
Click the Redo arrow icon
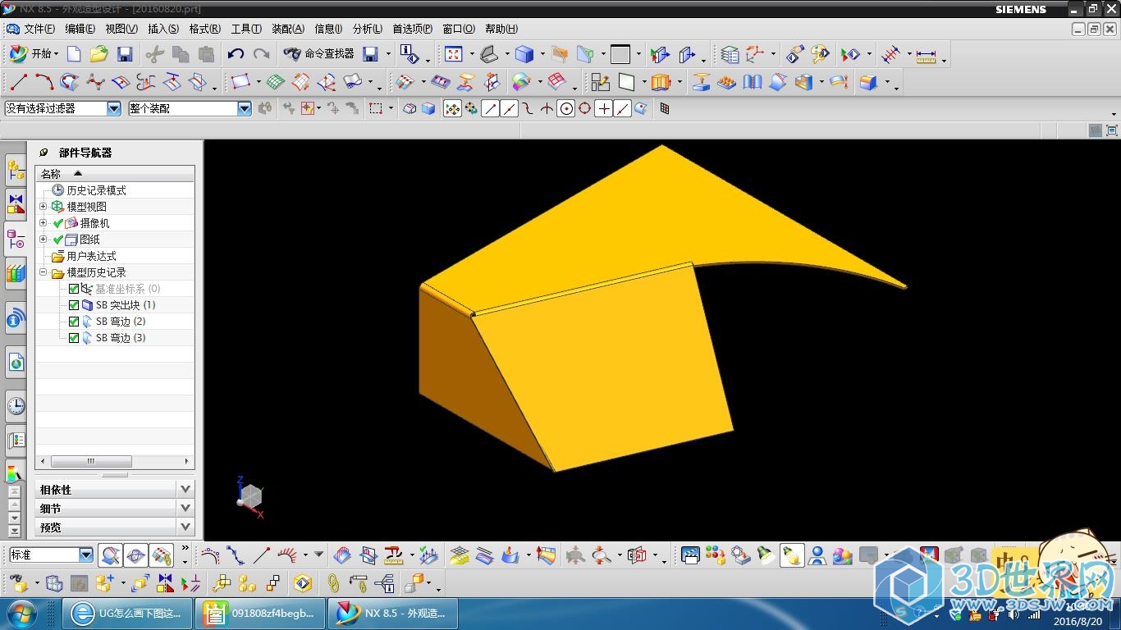[x=261, y=54]
